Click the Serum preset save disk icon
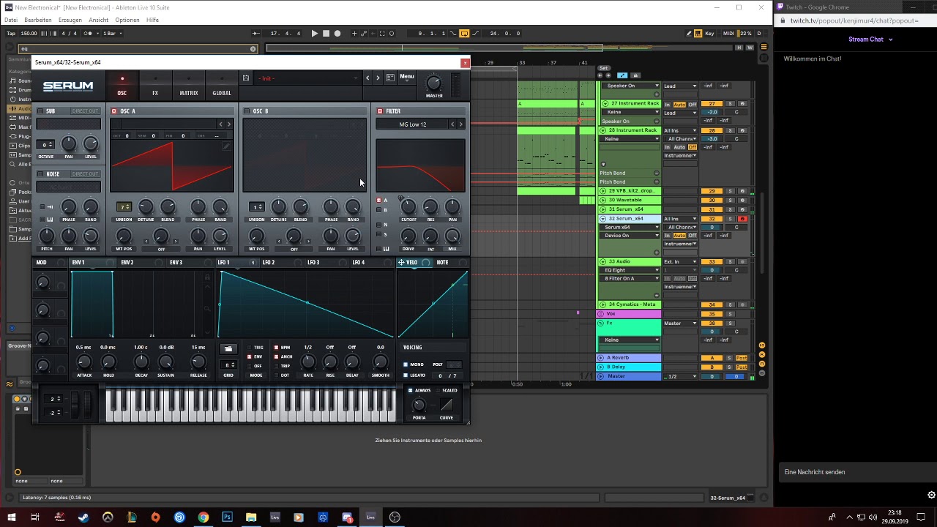The height and width of the screenshot is (527, 937). tap(246, 78)
